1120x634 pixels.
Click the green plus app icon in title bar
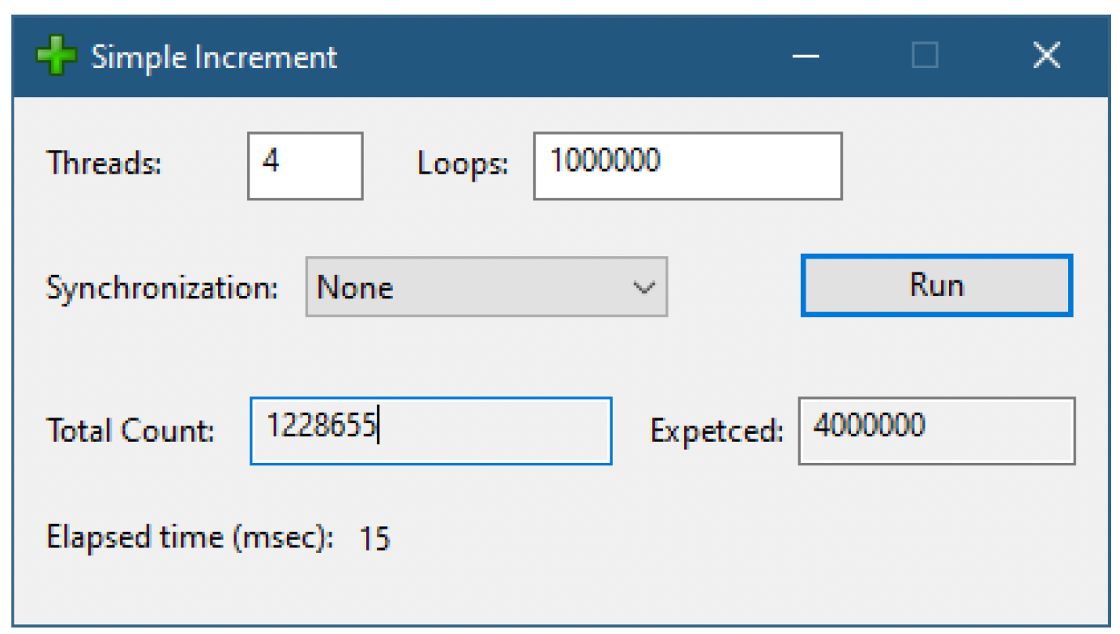(56, 57)
